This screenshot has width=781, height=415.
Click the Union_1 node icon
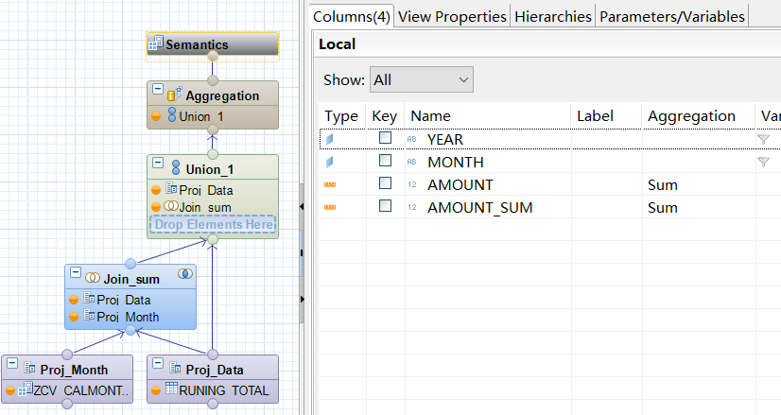[x=175, y=168]
